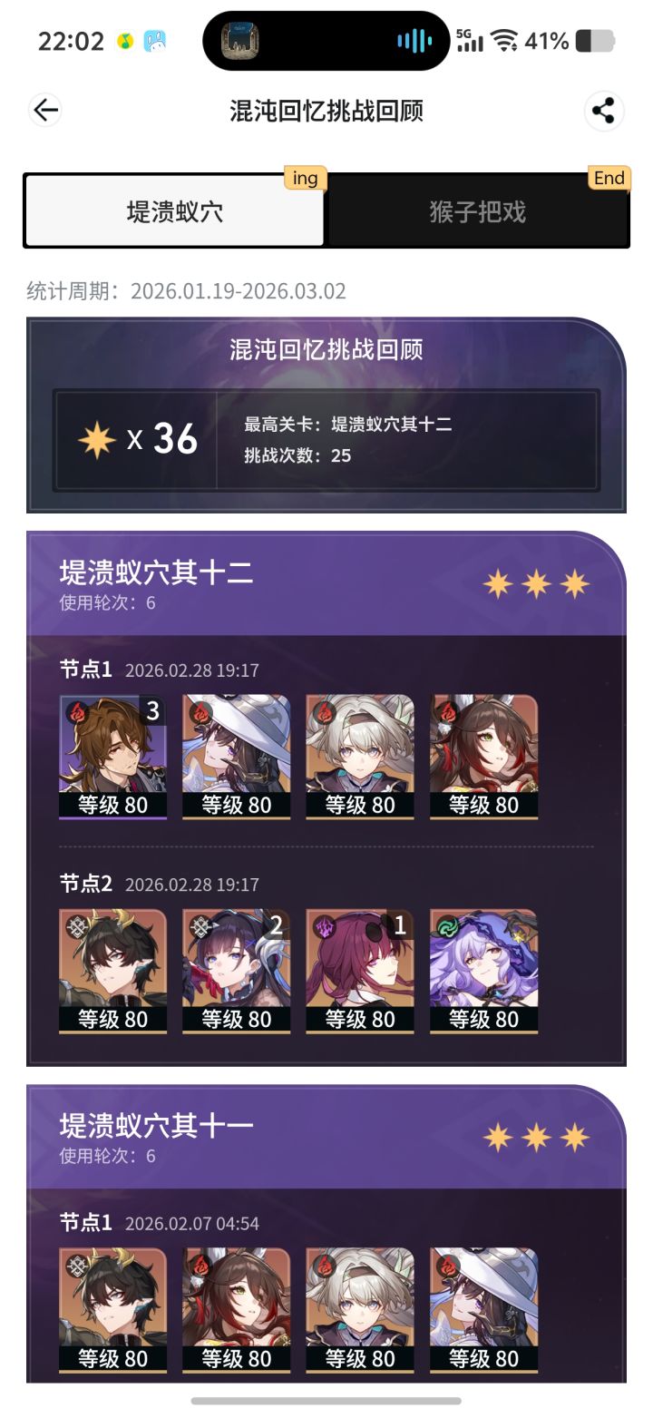Select the dark-haired character with badge 2
The height and width of the screenshot is (1418, 653).
[237, 972]
